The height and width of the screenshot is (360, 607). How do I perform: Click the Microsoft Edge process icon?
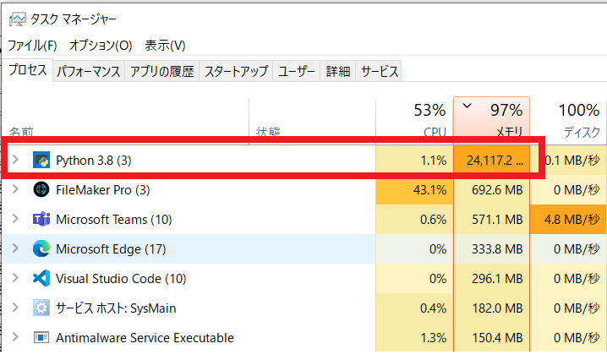(41, 249)
